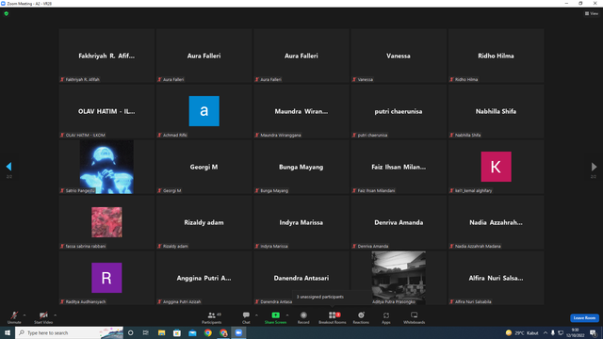This screenshot has height=339, width=603.
Task: Select Denriva Amanda participant tile
Action: pyautogui.click(x=399, y=222)
